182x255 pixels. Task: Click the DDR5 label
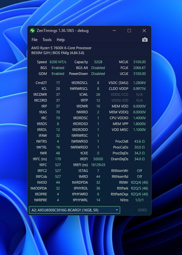[x=142, y=210]
